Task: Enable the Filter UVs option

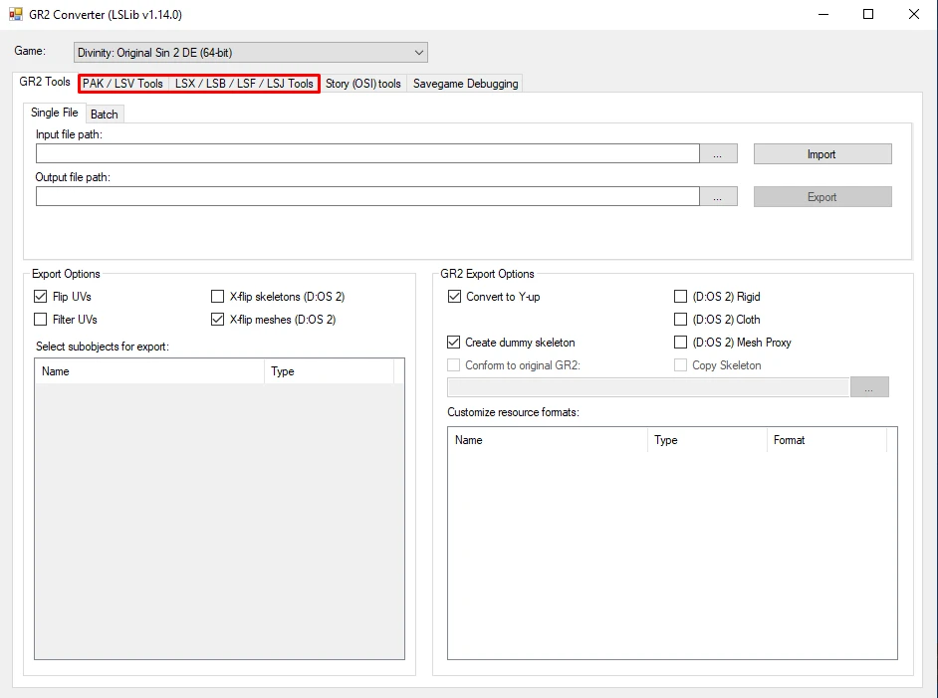Action: pos(40,320)
